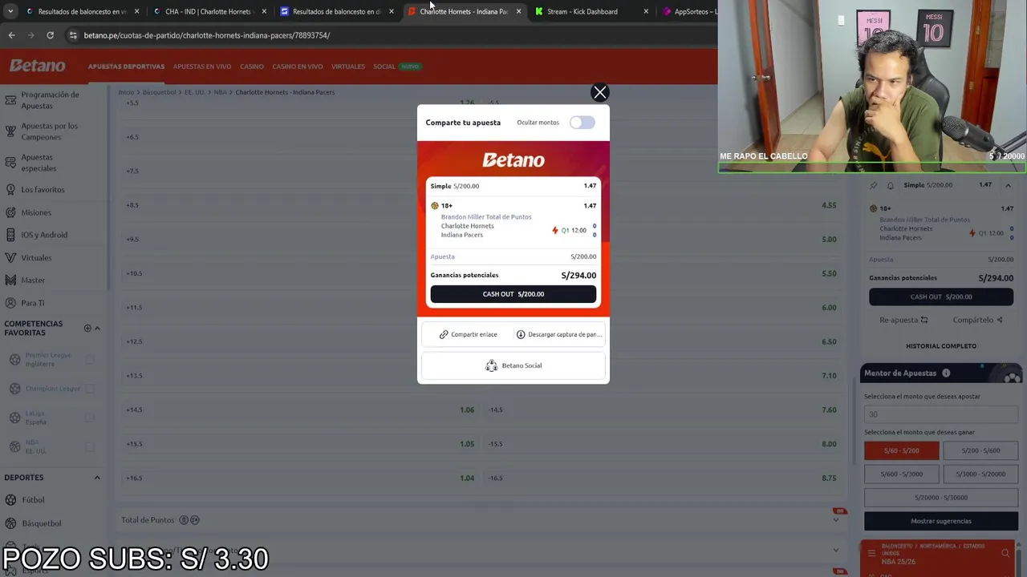The height and width of the screenshot is (577, 1027).
Task: Click Los favoritos sidebar icon
Action: click(10, 190)
